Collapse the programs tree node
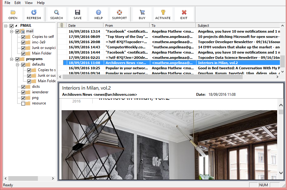This screenshot has width=287, height=190. [x=11, y=59]
